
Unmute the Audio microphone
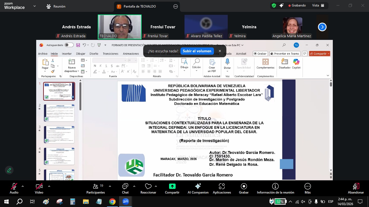(14, 187)
